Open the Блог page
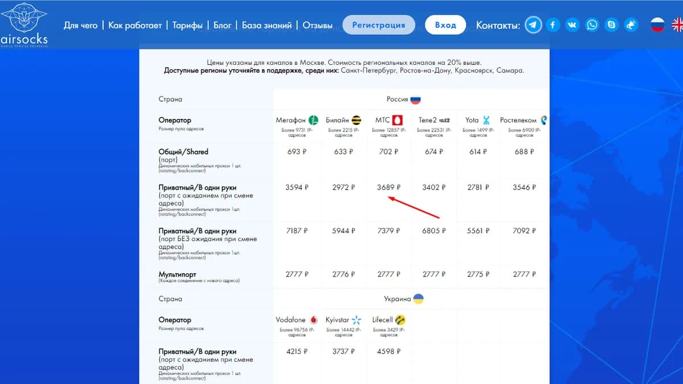Screen dimensions: 683x384 (x=223, y=26)
